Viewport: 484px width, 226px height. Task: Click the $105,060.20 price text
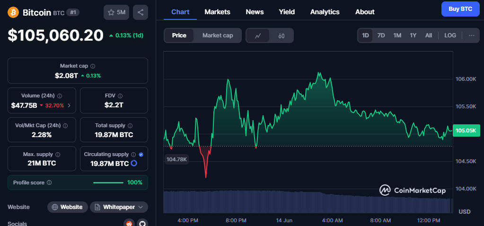(55, 35)
